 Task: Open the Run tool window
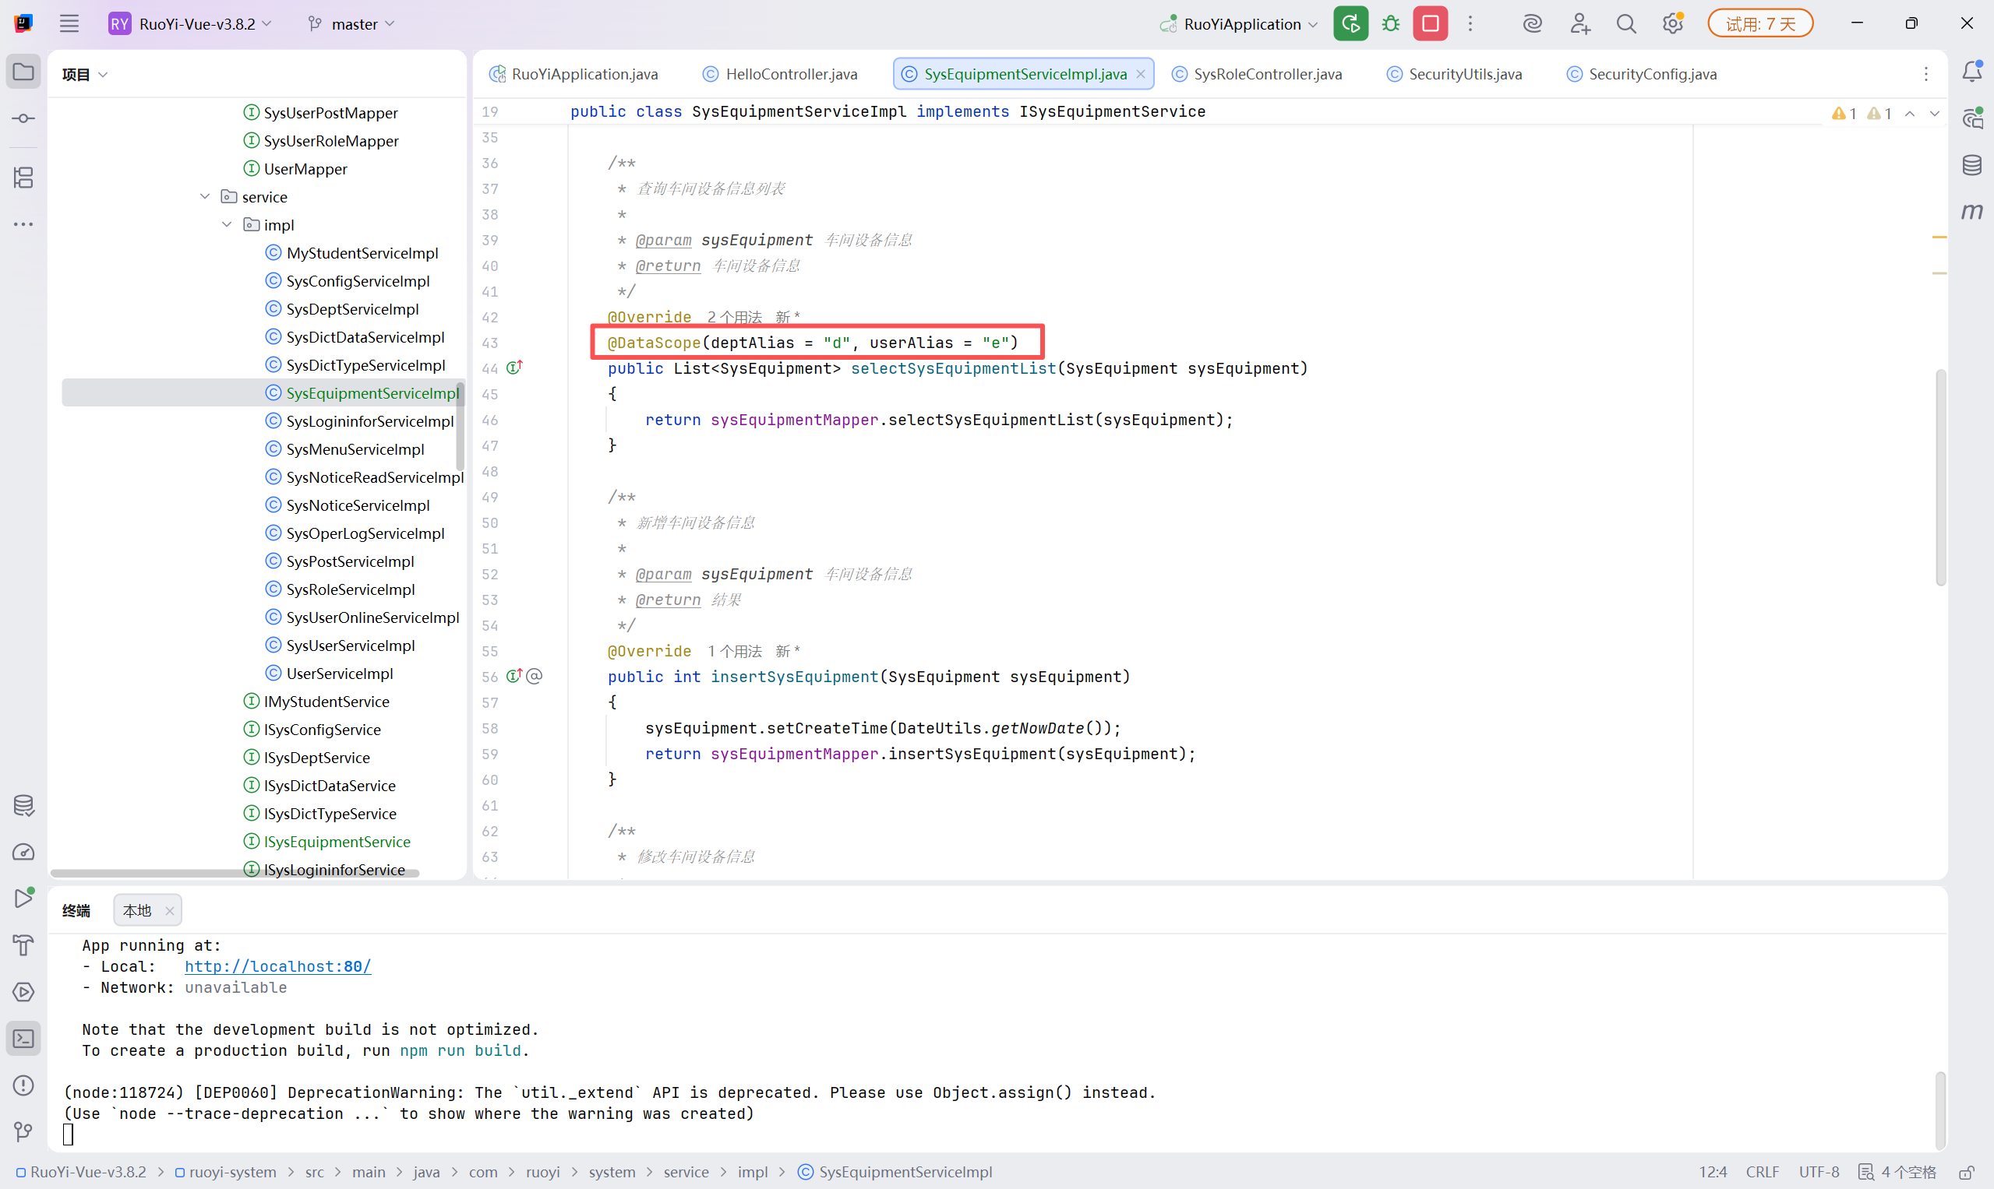click(x=23, y=898)
